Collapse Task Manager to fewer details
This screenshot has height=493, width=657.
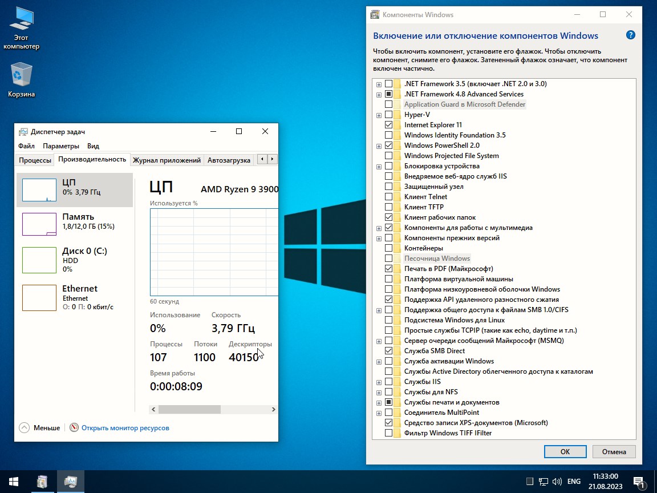[39, 427]
